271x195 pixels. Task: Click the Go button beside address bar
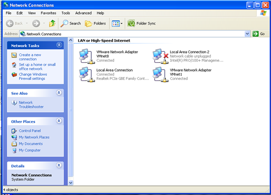259,34
